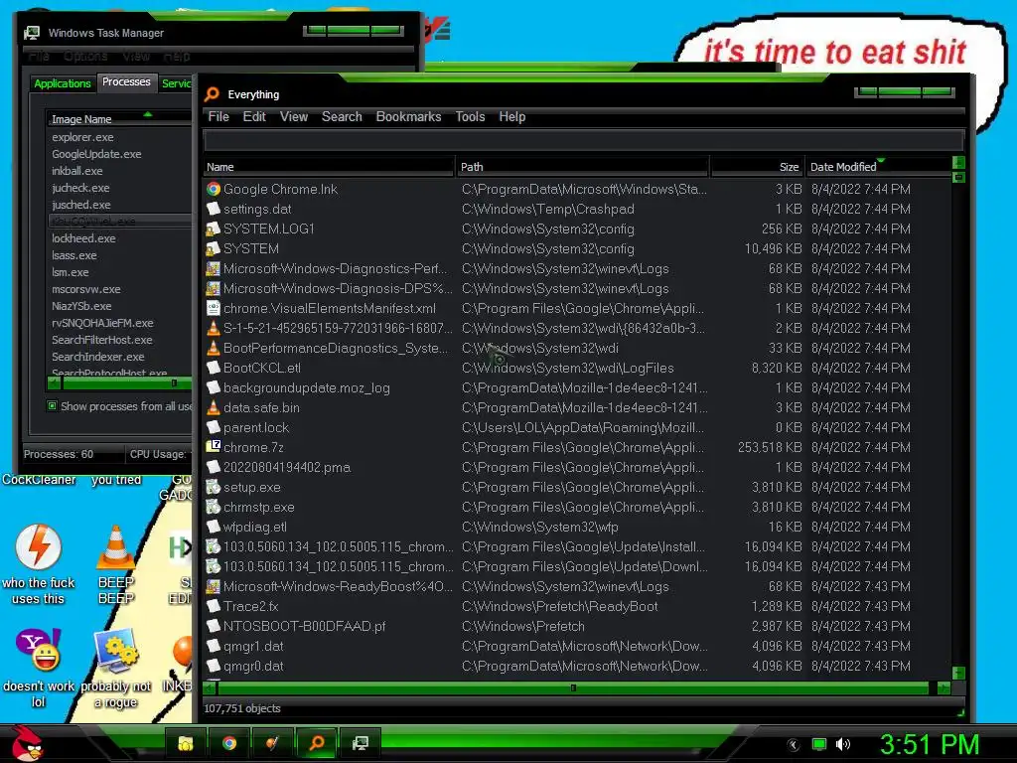The height and width of the screenshot is (763, 1017).
Task: Select explorer.exe in Task Manager
Action: (x=82, y=137)
